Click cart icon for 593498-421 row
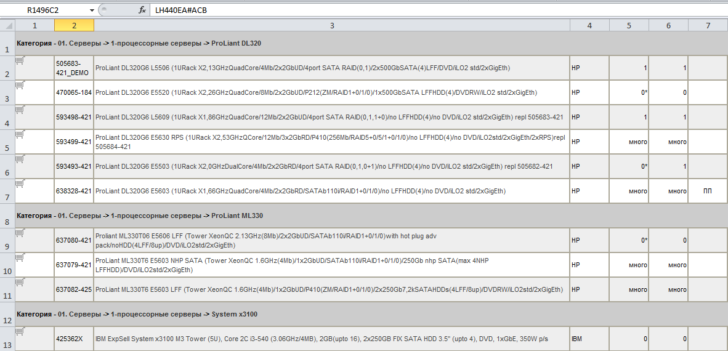This screenshot has width=728, height=351. click(x=20, y=110)
